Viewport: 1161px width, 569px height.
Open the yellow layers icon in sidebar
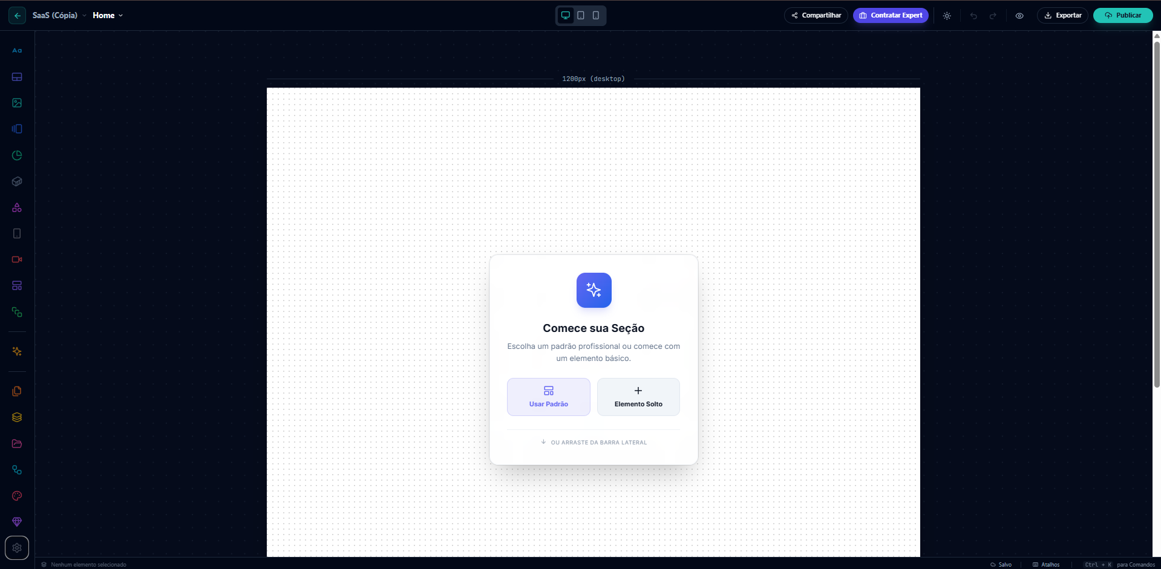[17, 417]
